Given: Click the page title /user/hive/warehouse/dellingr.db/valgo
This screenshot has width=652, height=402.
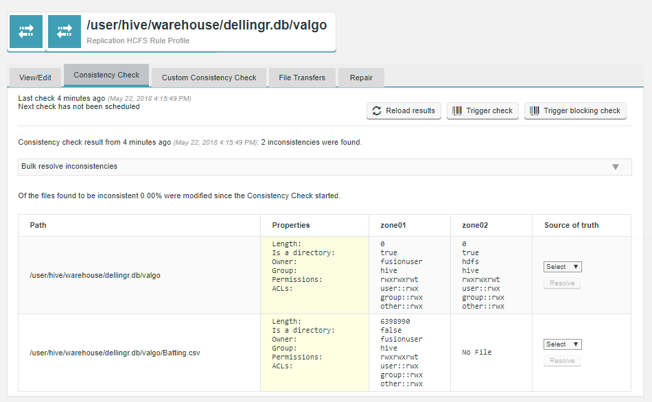Looking at the screenshot, I should [207, 25].
